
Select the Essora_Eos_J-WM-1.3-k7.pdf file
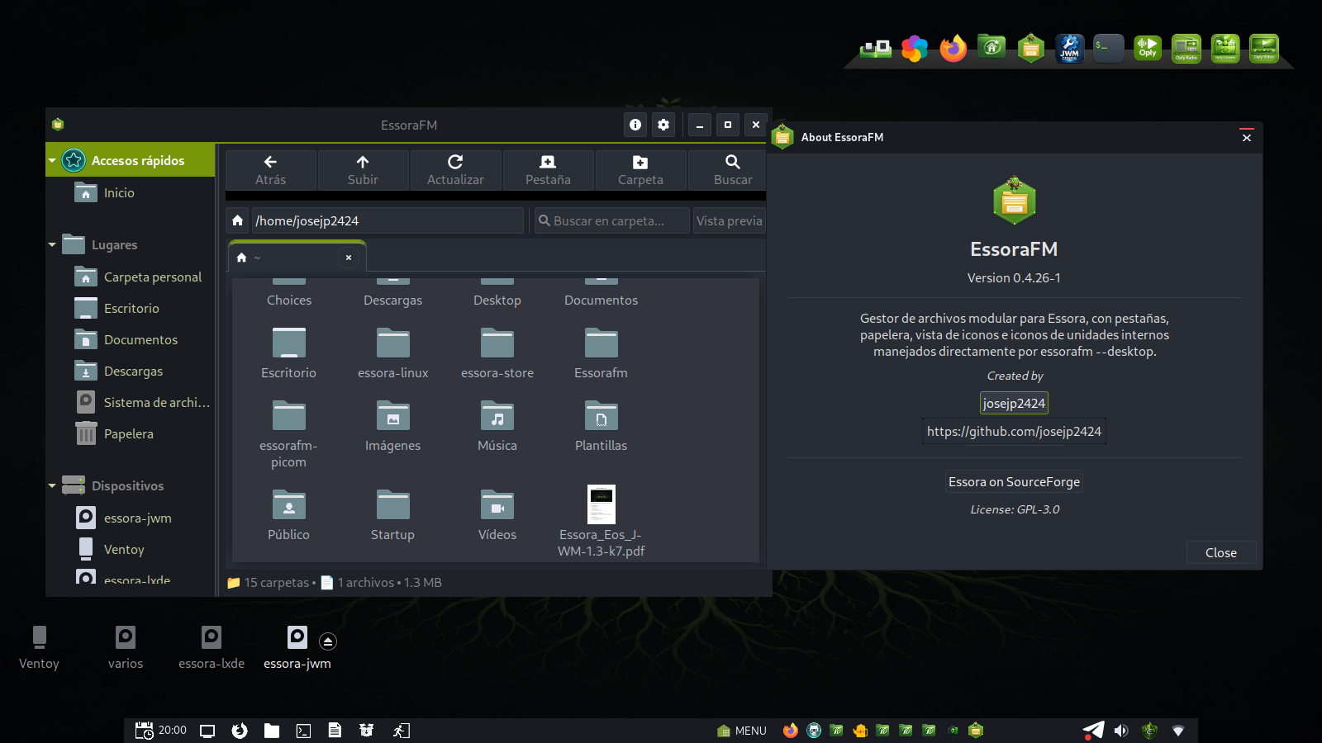(601, 522)
